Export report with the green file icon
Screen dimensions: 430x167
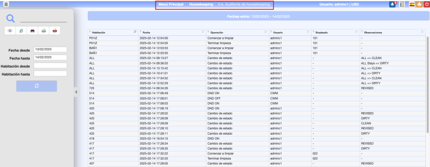point(44,31)
